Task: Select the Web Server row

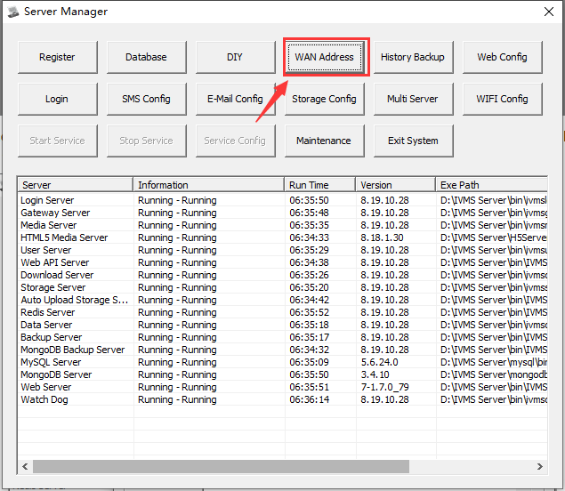Action: click(283, 387)
